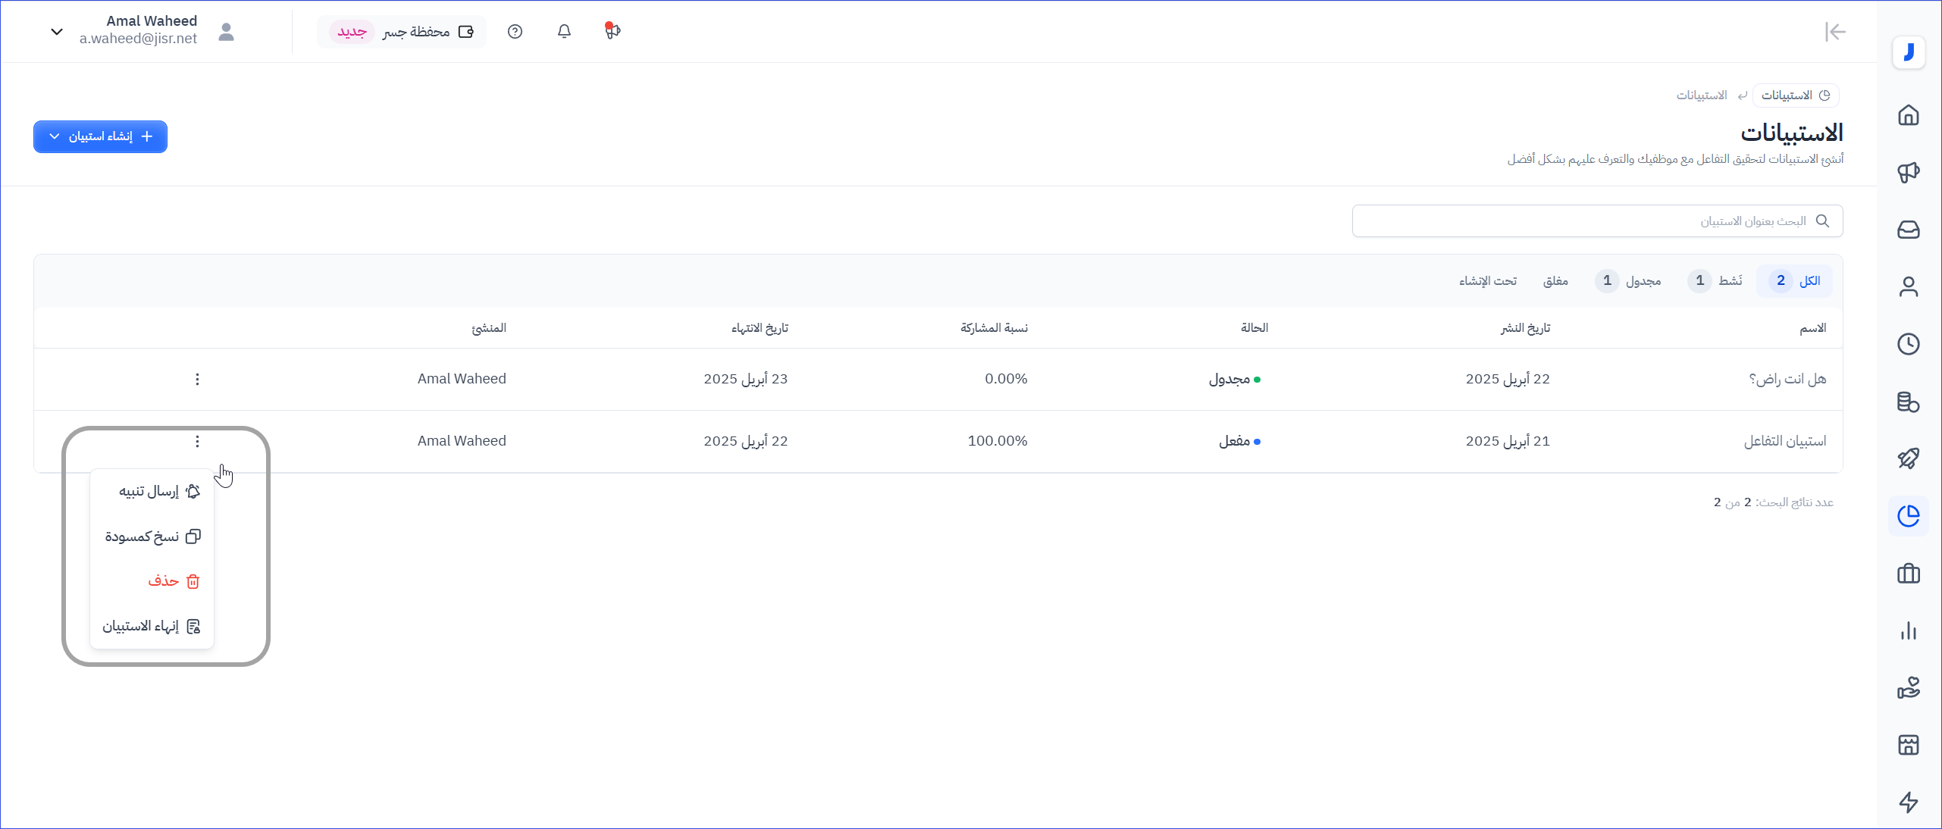
Task: Open the inbox tray sidebar icon
Action: click(1908, 230)
